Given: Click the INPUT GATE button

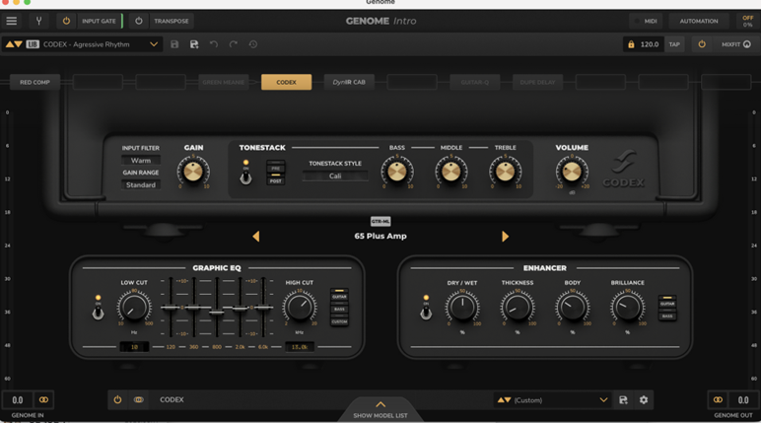Looking at the screenshot, I should (x=99, y=21).
